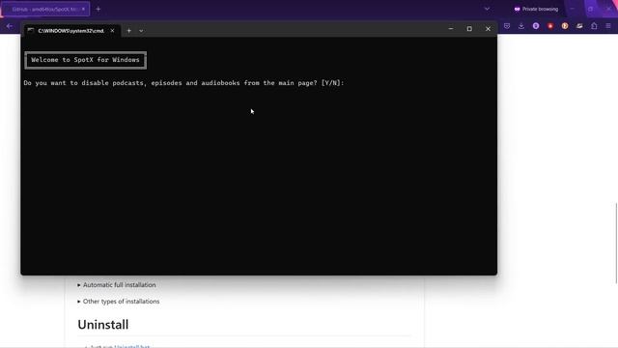
Task: Open Firefox extensions puzzle icon
Action: (594, 26)
